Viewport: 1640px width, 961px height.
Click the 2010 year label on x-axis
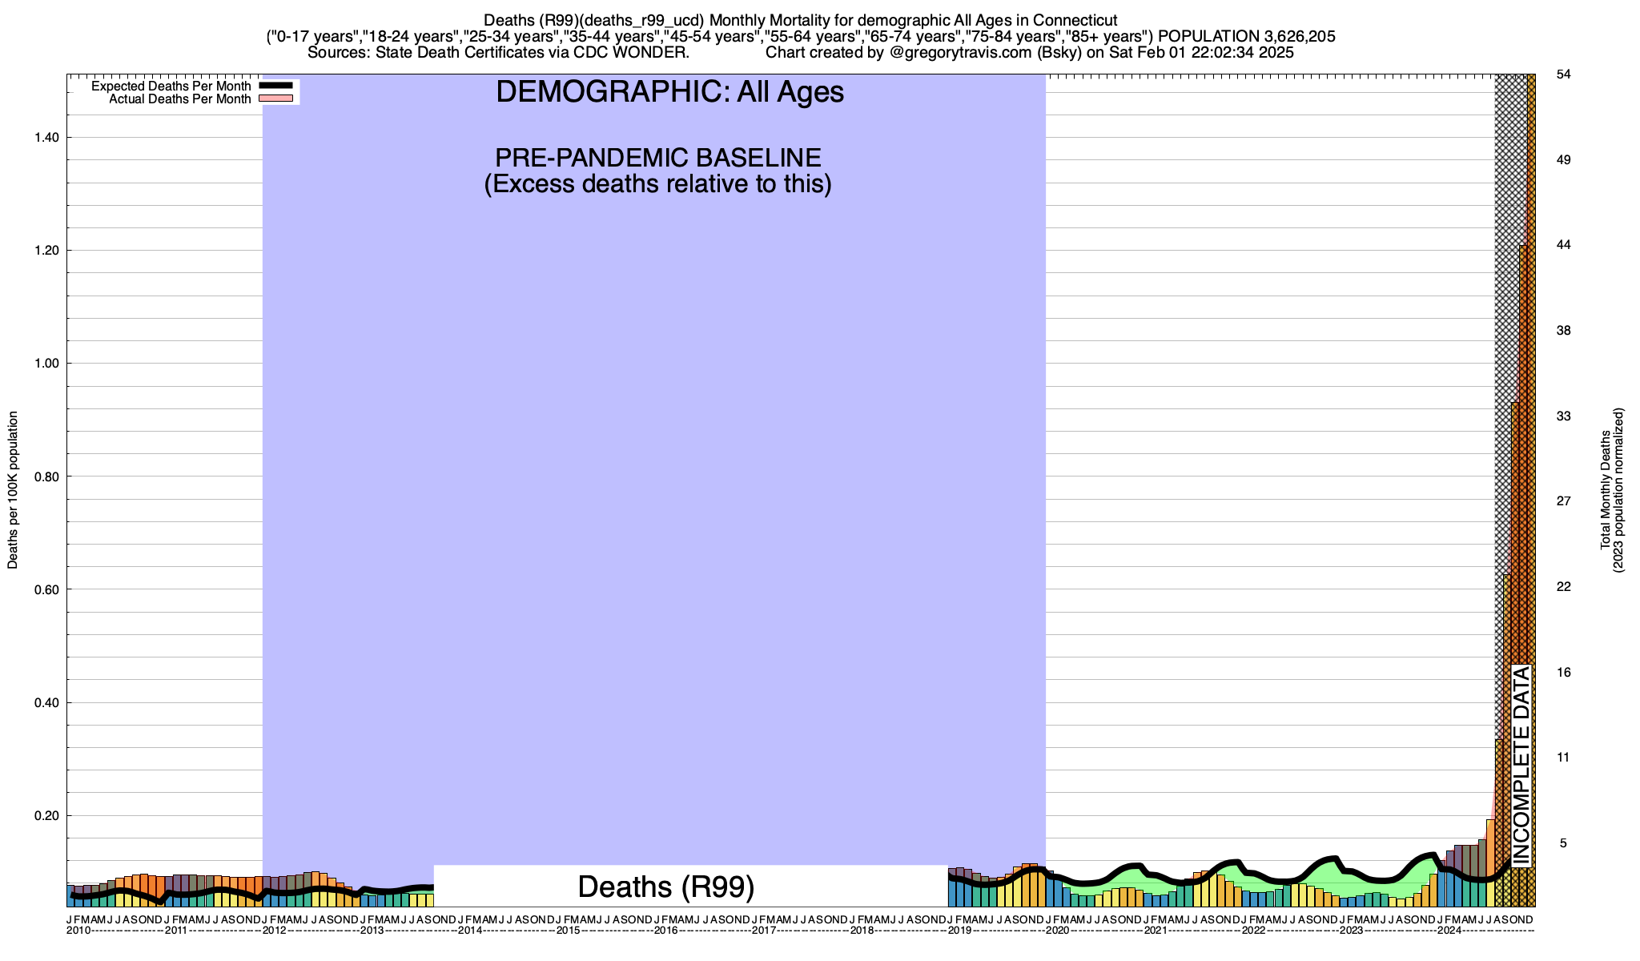coord(78,931)
